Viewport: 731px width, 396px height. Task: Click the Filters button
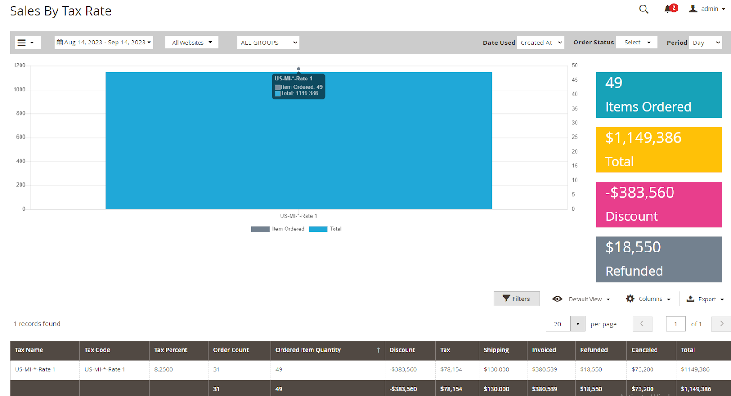[x=517, y=299]
